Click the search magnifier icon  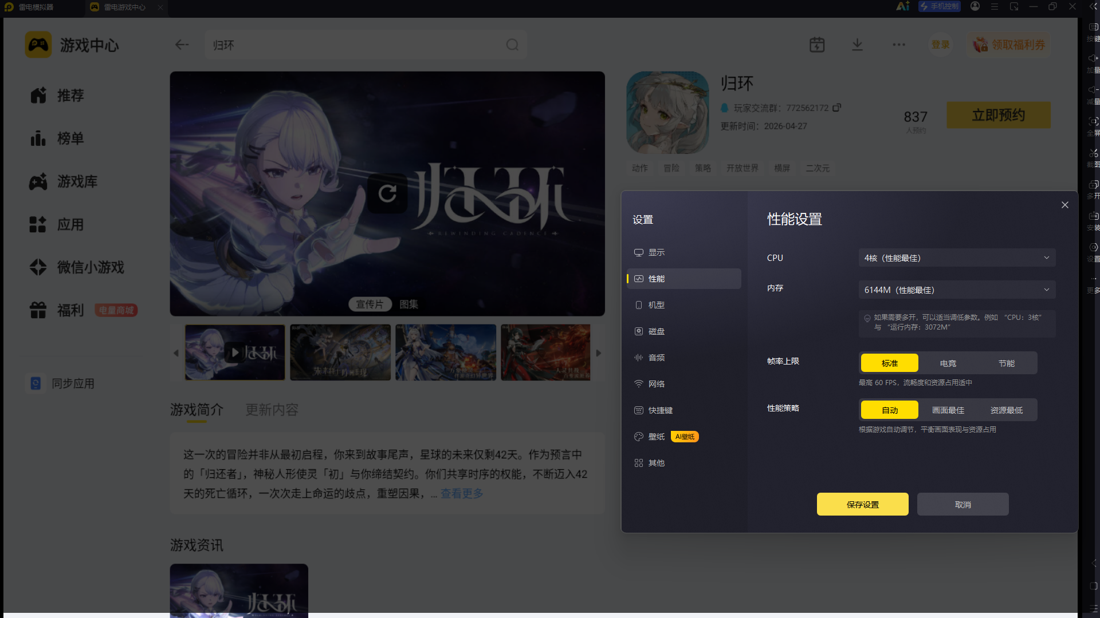(512, 45)
